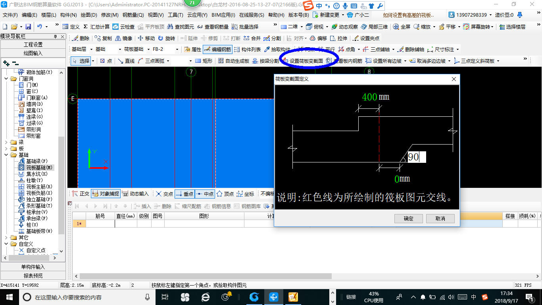The height and width of the screenshot is (305, 542).
Task: Click the angle field showing 90
Action: 417,157
